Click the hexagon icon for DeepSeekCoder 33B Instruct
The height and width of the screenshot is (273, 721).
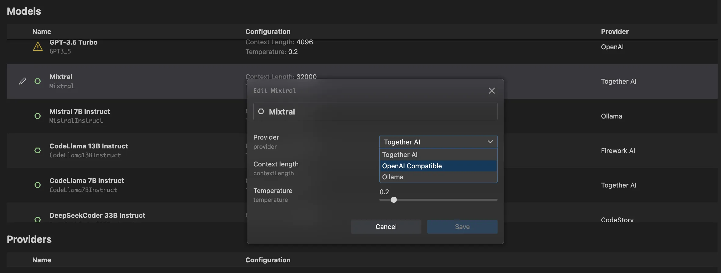(x=38, y=219)
